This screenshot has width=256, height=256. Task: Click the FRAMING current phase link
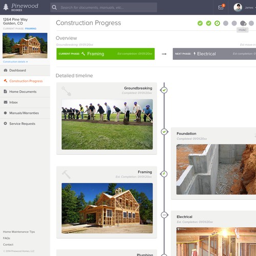pos(31,29)
